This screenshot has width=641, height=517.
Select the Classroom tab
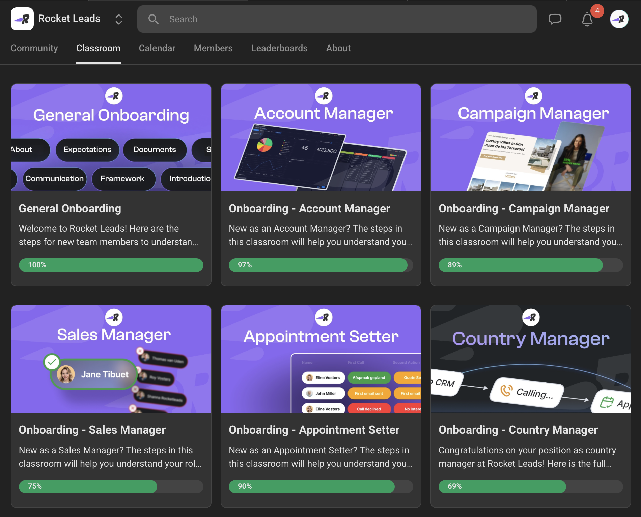click(x=98, y=48)
